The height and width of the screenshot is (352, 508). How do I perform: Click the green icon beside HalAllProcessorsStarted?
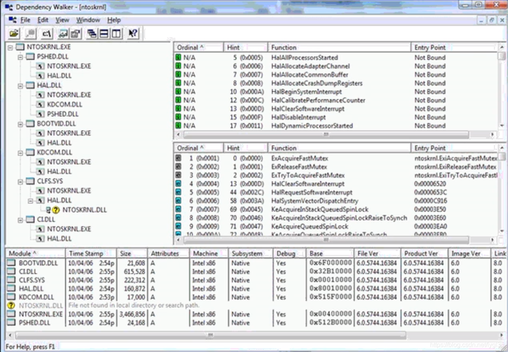click(178, 57)
